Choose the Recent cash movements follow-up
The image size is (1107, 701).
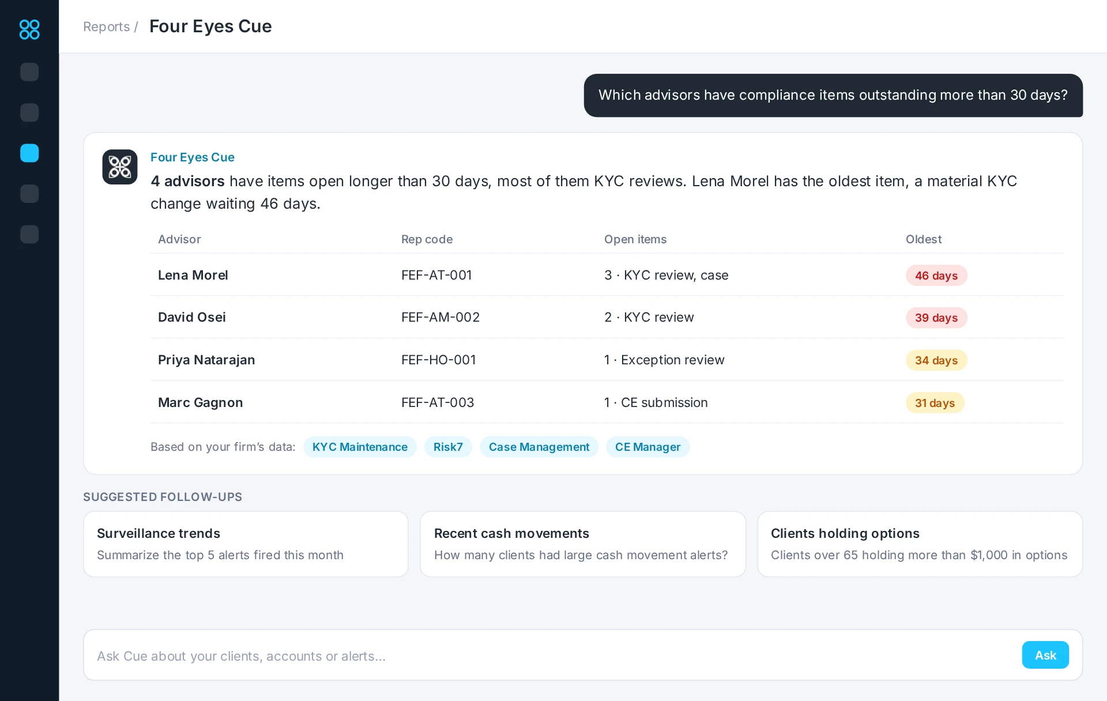point(583,544)
